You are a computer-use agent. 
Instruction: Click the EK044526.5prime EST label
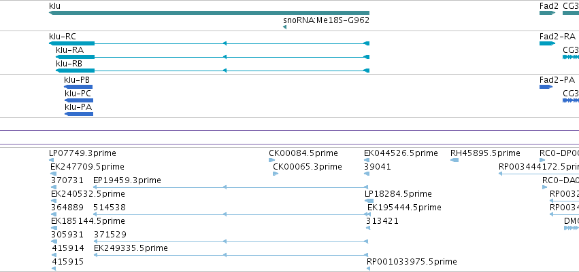[x=401, y=153]
